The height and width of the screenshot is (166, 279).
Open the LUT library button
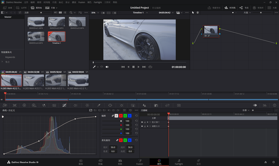coord(22,8)
